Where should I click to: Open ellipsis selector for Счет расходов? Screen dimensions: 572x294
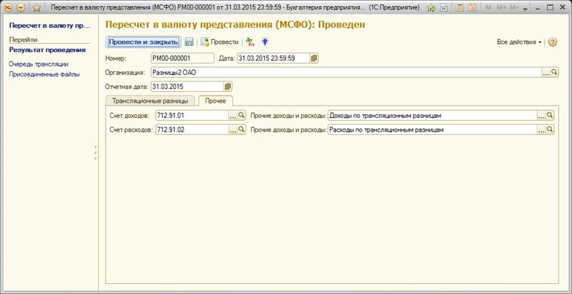pos(233,130)
